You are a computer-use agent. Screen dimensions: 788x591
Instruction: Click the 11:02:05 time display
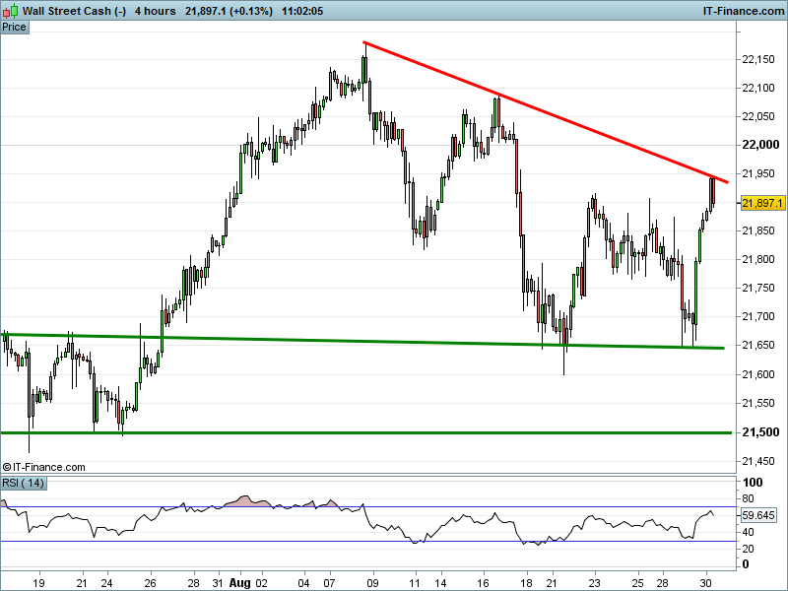302,11
